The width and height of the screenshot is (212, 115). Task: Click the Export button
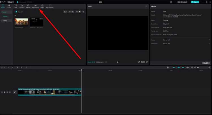(x=195, y=2)
